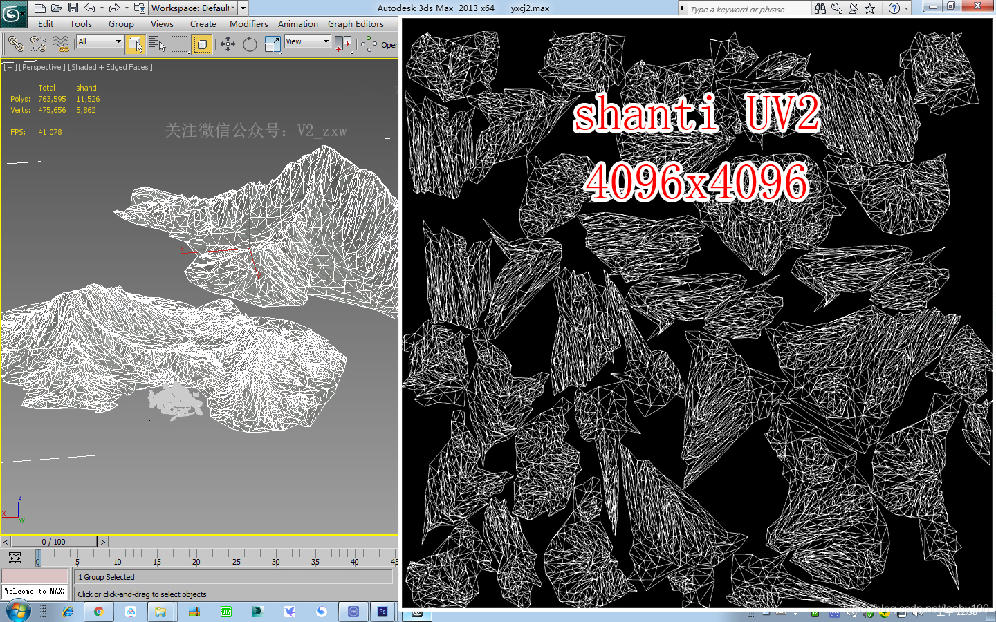Open Undo history dropdown arrow

pyautogui.click(x=102, y=8)
